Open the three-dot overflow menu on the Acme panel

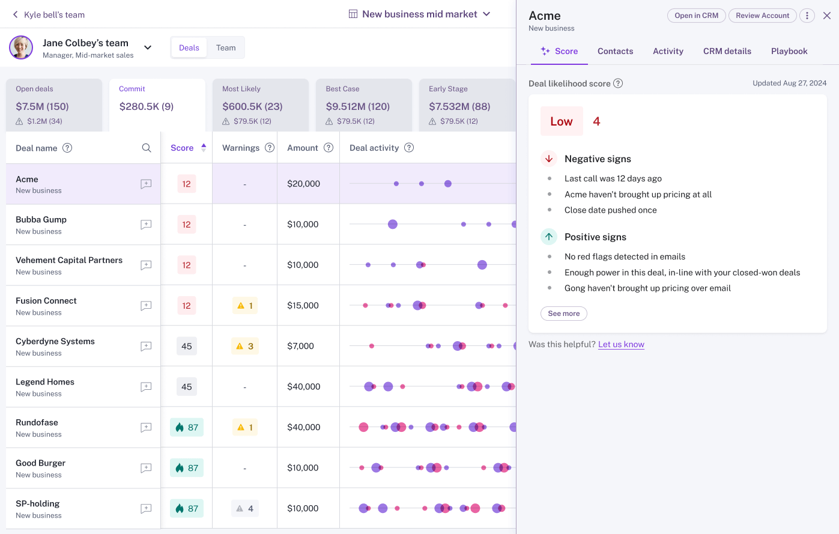[807, 15]
